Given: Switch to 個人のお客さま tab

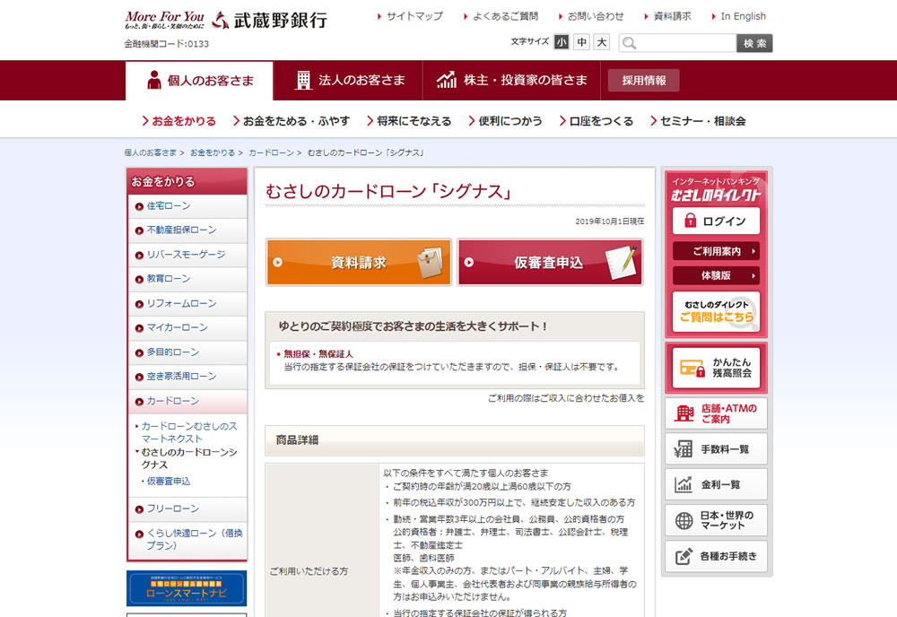Looking at the screenshot, I should [x=199, y=81].
